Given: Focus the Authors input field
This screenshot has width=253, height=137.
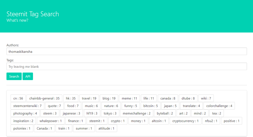Looking at the screenshot, I should click(x=126, y=51).
